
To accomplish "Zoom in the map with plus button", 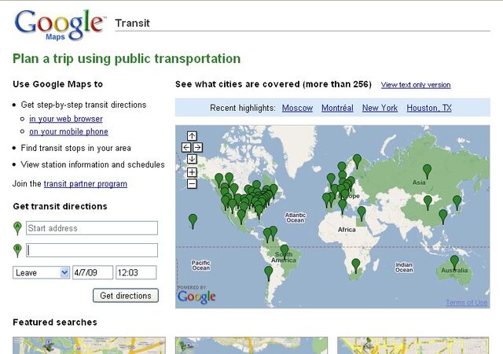I will (192, 172).
